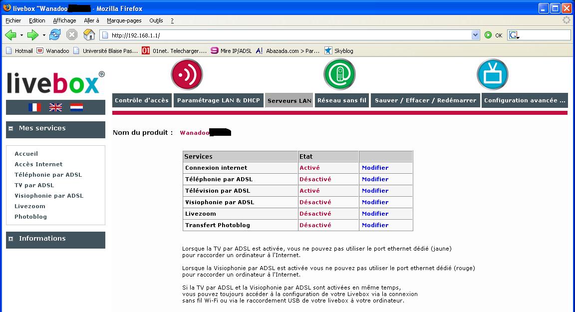Open the Réseau sans fil tab
575x312 pixels.
[342, 100]
